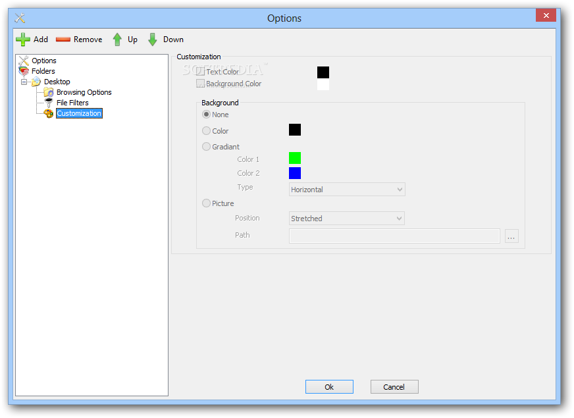
Task: Select the Gradiant background radio button
Action: 207,146
